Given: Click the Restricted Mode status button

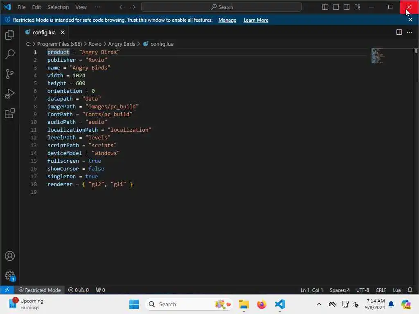Looking at the screenshot, I should tap(40, 290).
